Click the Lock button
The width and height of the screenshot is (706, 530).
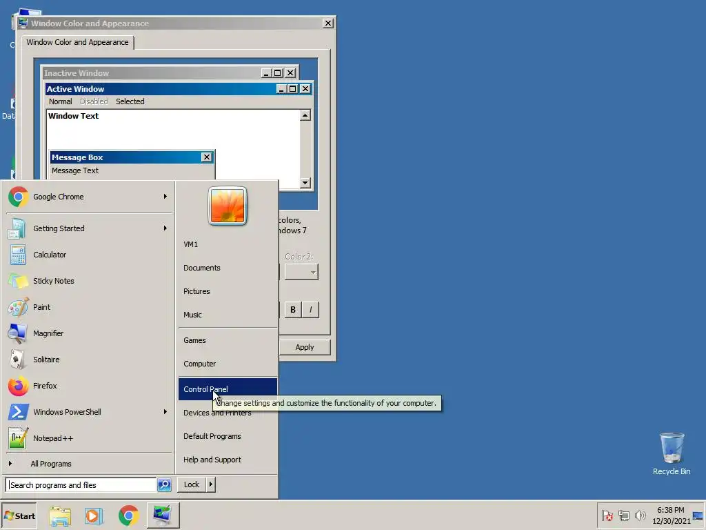coord(192,484)
